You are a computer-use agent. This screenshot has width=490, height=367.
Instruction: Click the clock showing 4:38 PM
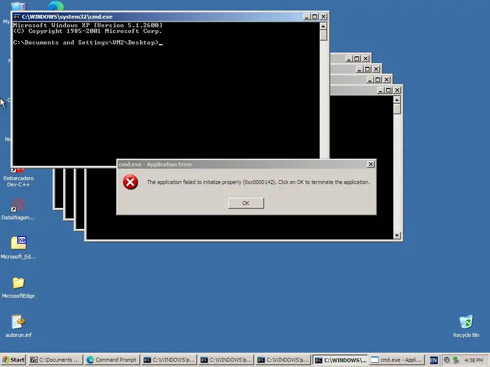[x=474, y=360]
